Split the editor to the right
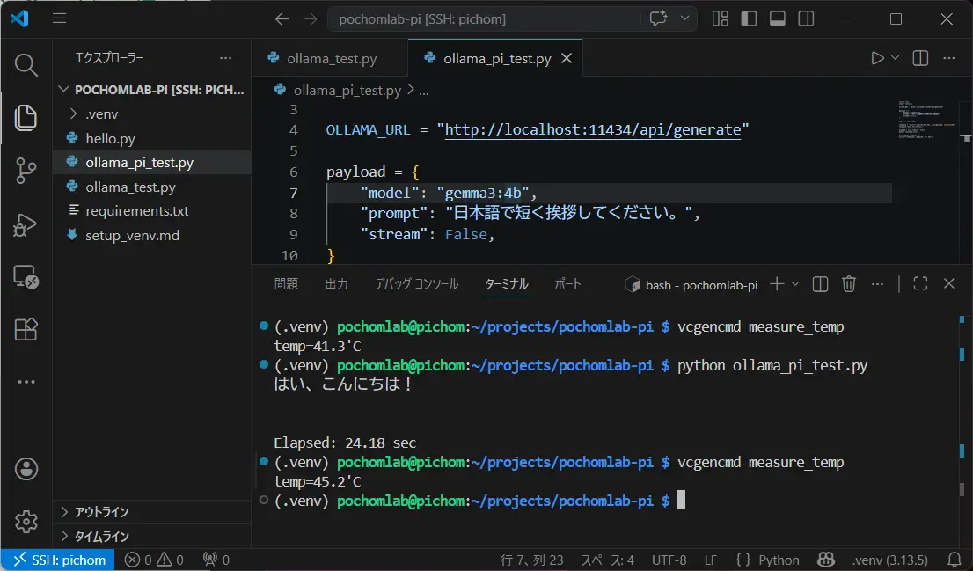The width and height of the screenshot is (973, 571). 920,58
